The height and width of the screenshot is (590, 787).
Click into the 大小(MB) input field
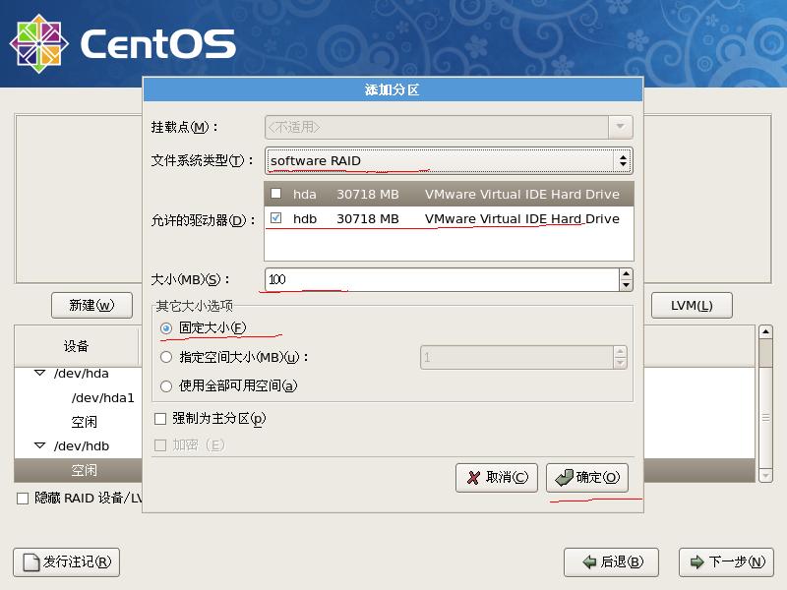coord(442,279)
